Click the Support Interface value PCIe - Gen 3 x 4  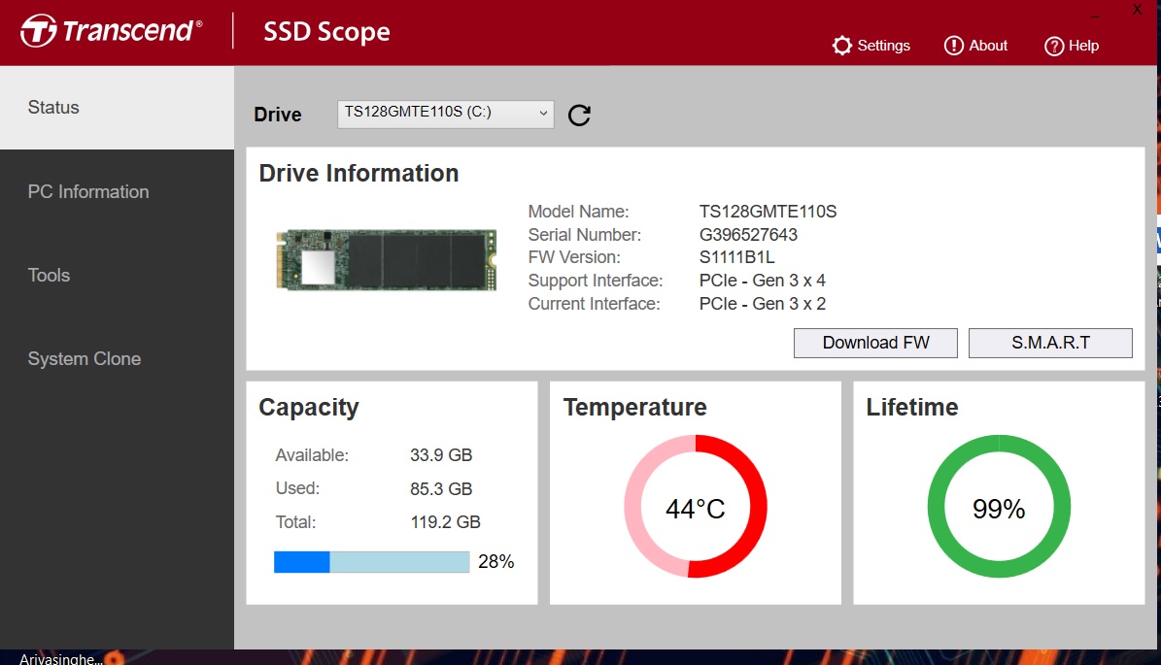(762, 282)
